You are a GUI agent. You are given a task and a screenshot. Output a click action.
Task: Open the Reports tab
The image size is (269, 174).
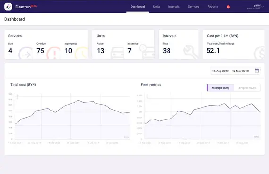pyautogui.click(x=212, y=7)
